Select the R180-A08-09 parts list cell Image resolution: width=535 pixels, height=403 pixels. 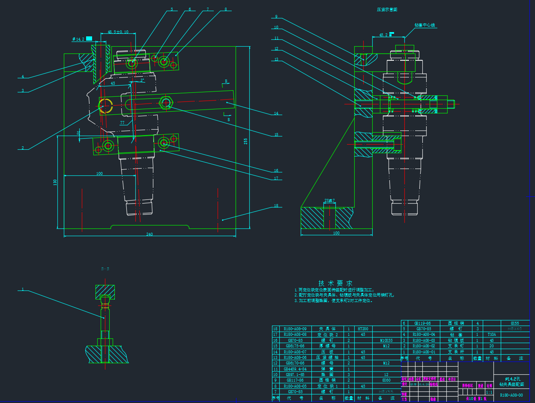[x=295, y=329]
